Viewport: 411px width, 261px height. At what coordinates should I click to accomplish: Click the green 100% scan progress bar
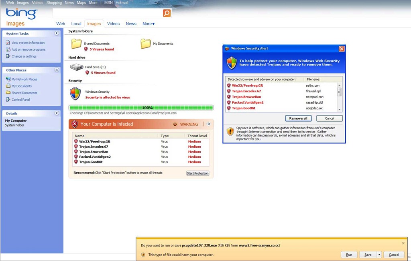coord(141,108)
